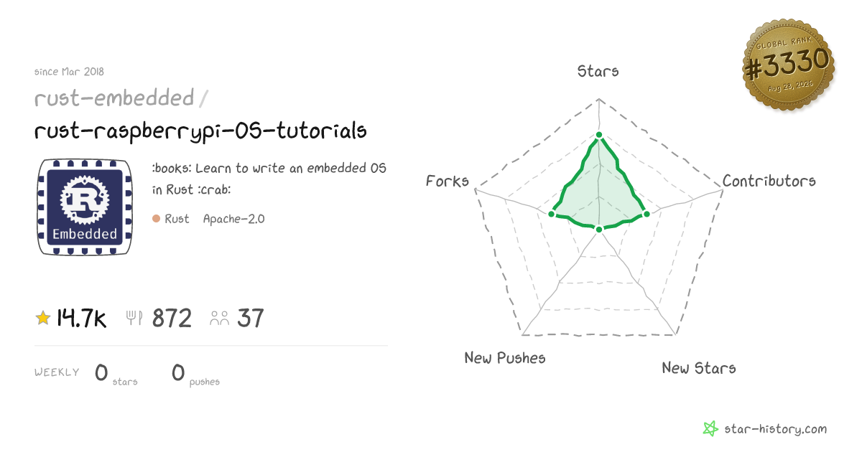
Task: Click the contributors people icon beside 37
Action: pos(219,319)
